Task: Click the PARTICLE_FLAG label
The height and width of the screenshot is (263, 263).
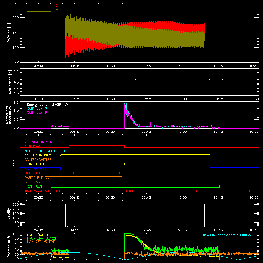Action: tap(37, 178)
